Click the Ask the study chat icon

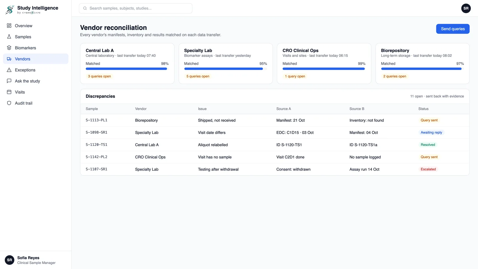pyautogui.click(x=9, y=81)
